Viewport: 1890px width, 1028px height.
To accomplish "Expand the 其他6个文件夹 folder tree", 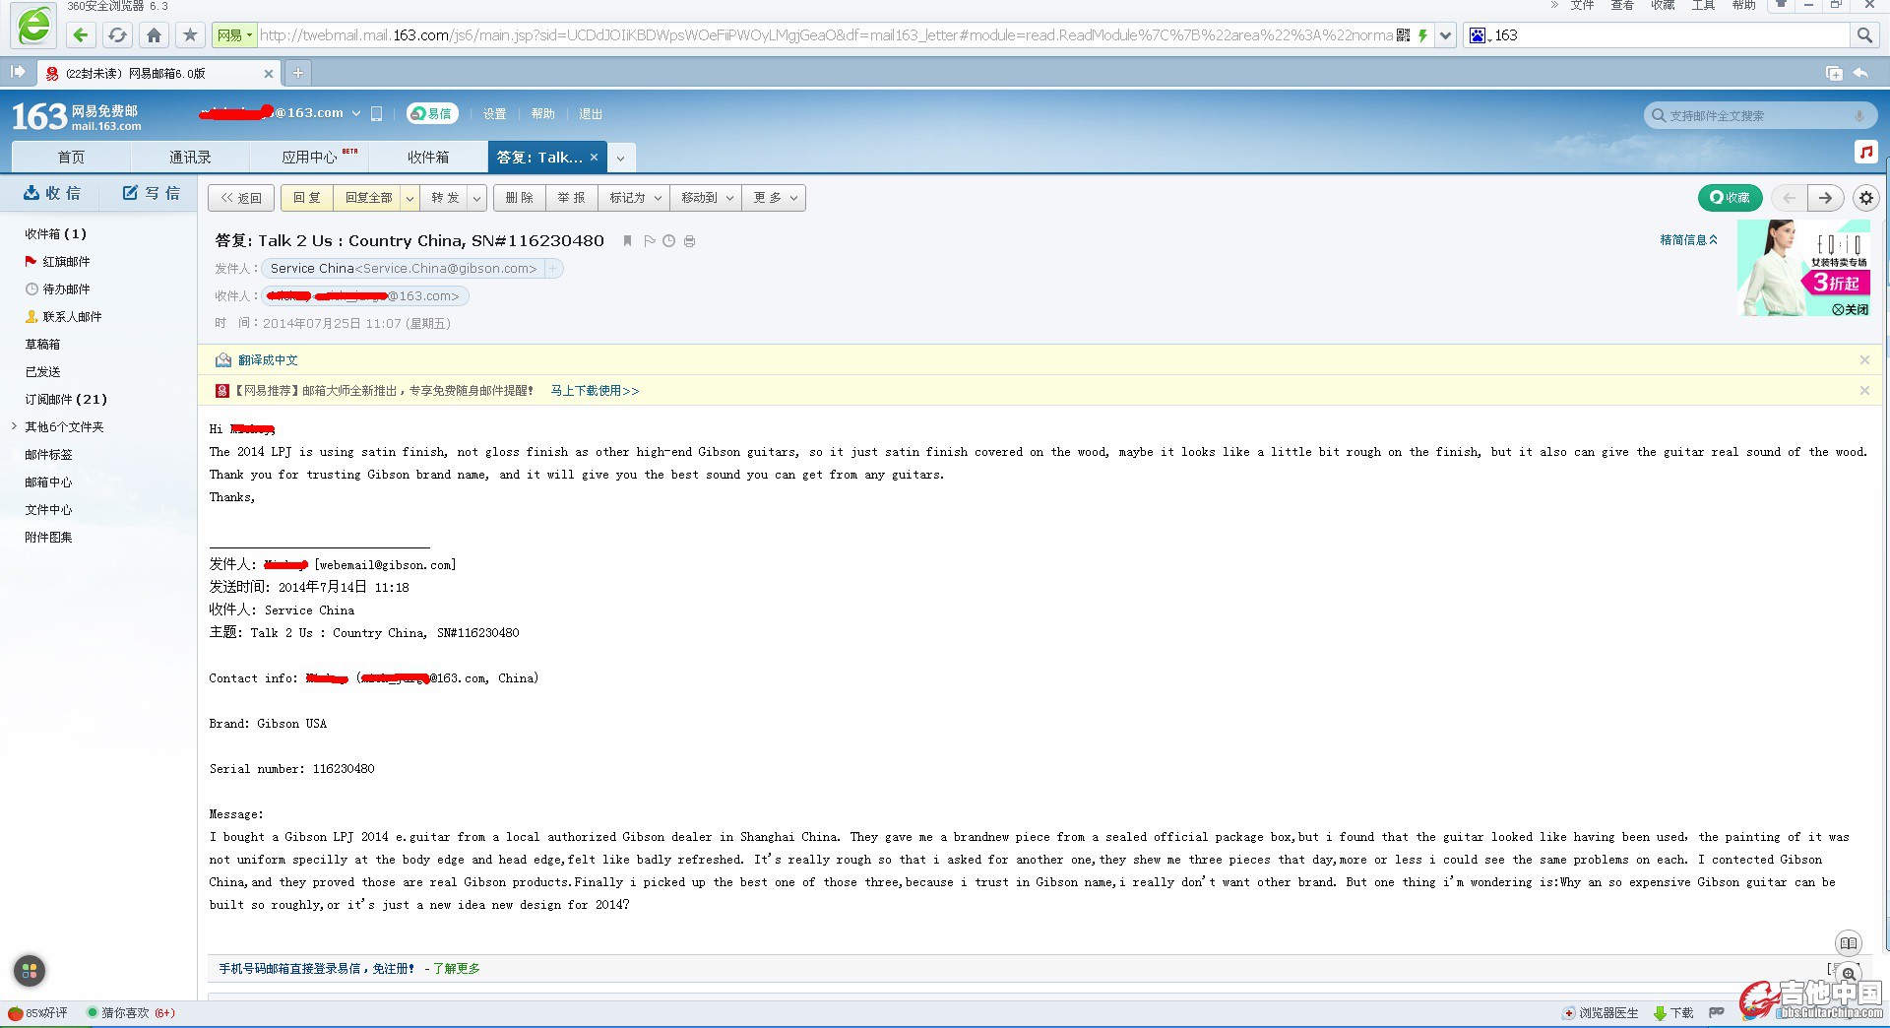I will (14, 426).
